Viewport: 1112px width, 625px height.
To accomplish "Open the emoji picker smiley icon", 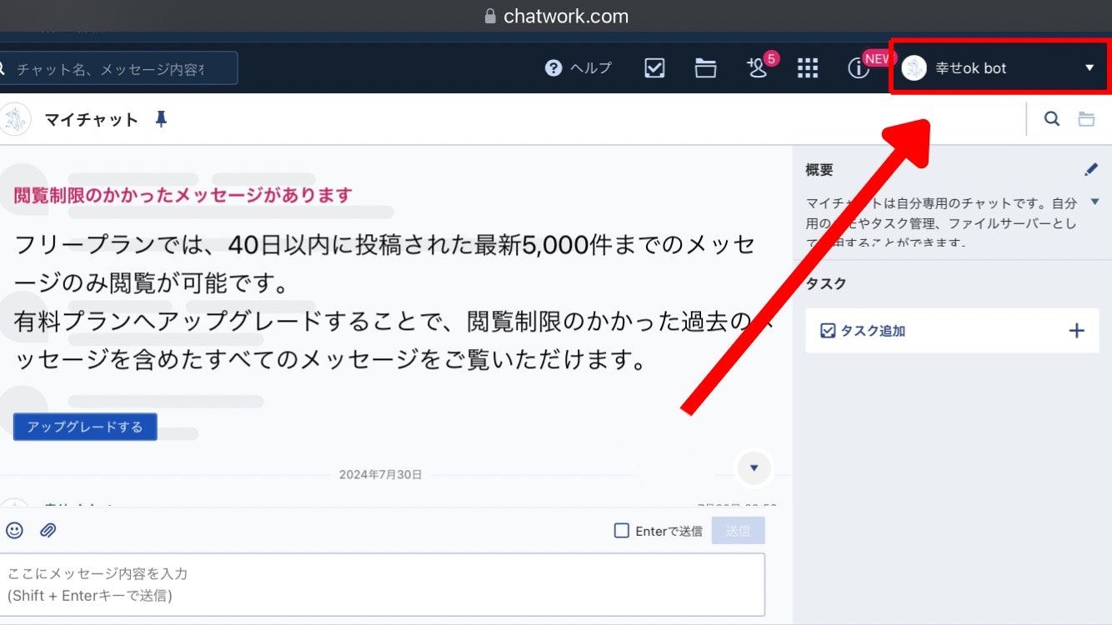I will (15, 530).
